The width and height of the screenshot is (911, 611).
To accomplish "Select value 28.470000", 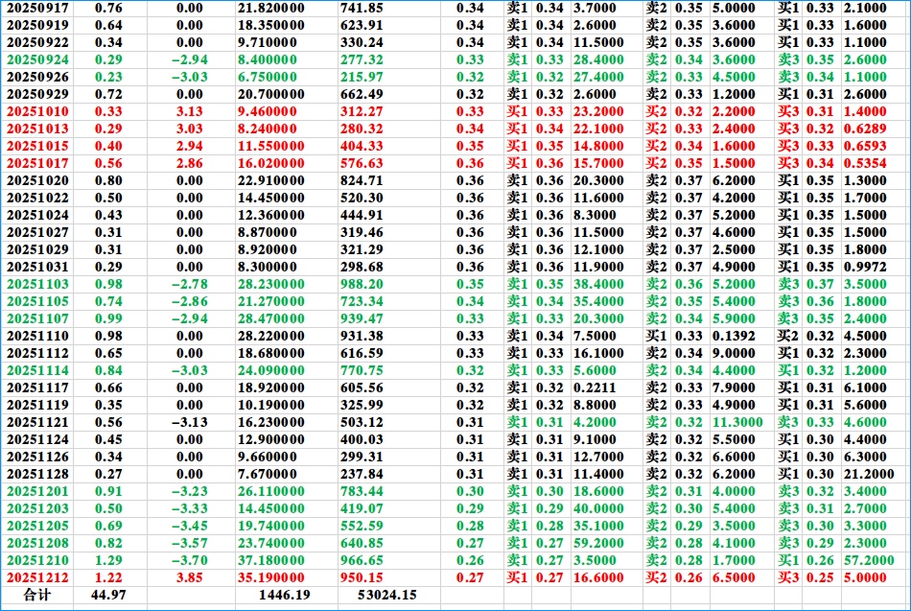I will coord(270,319).
